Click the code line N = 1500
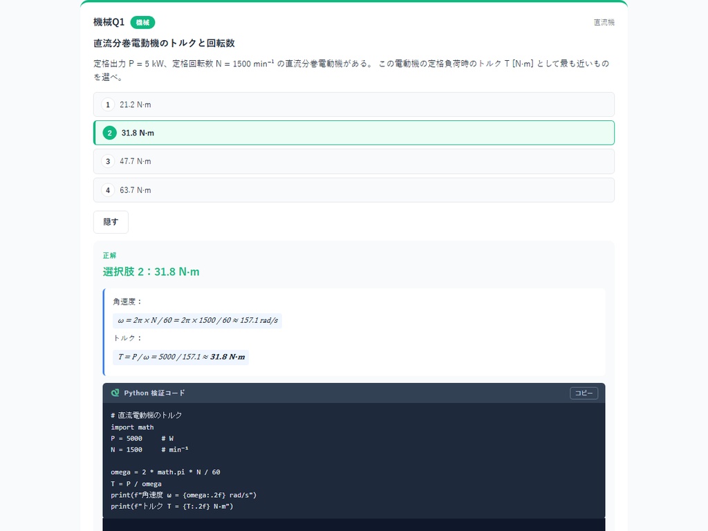This screenshot has height=531, width=708. [x=149, y=449]
